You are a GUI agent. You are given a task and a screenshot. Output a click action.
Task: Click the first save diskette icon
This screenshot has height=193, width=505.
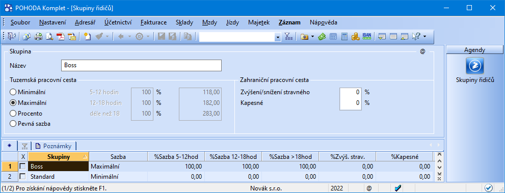(x=162, y=37)
